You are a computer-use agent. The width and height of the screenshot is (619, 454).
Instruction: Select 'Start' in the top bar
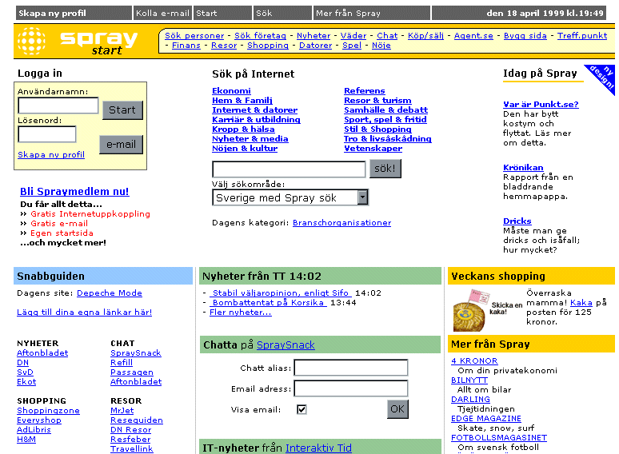click(222, 13)
